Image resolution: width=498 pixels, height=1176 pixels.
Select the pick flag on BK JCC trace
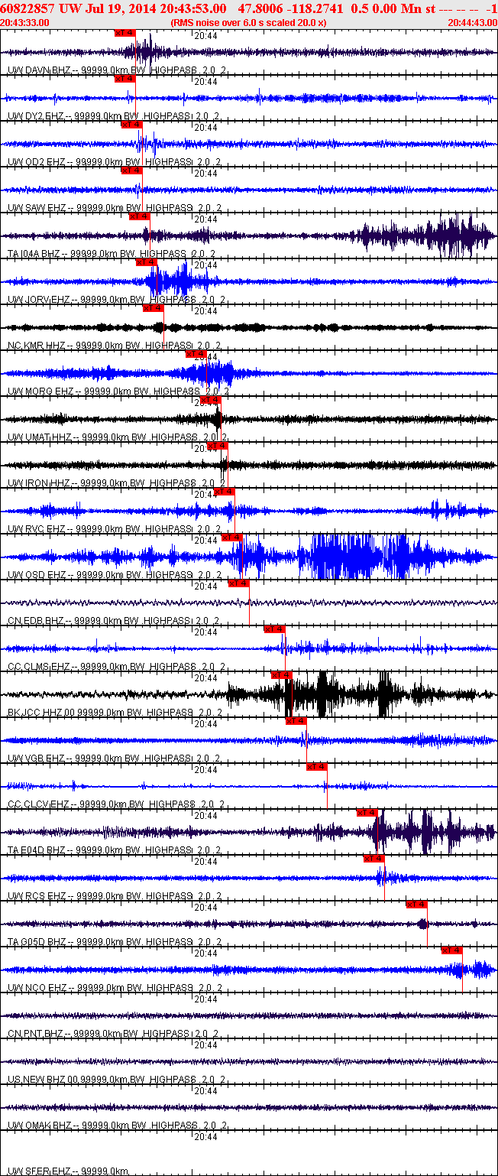pos(281,675)
